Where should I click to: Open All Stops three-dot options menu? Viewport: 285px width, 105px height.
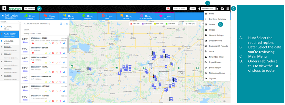tap(64, 24)
